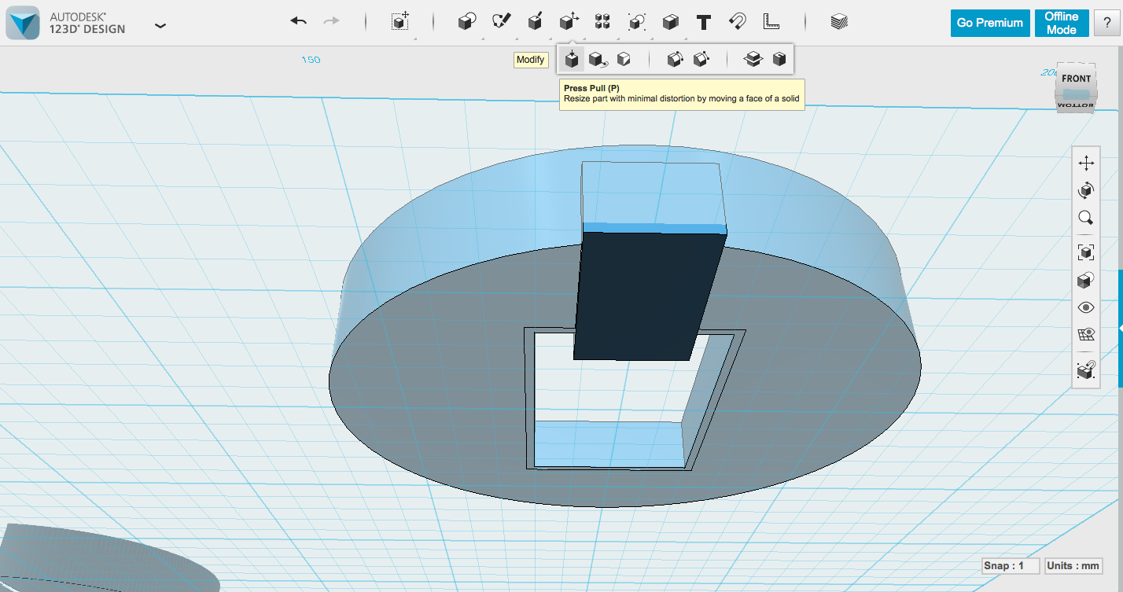Open the dropdown next to 123D Design logo
1123x592 pixels.
pyautogui.click(x=160, y=25)
